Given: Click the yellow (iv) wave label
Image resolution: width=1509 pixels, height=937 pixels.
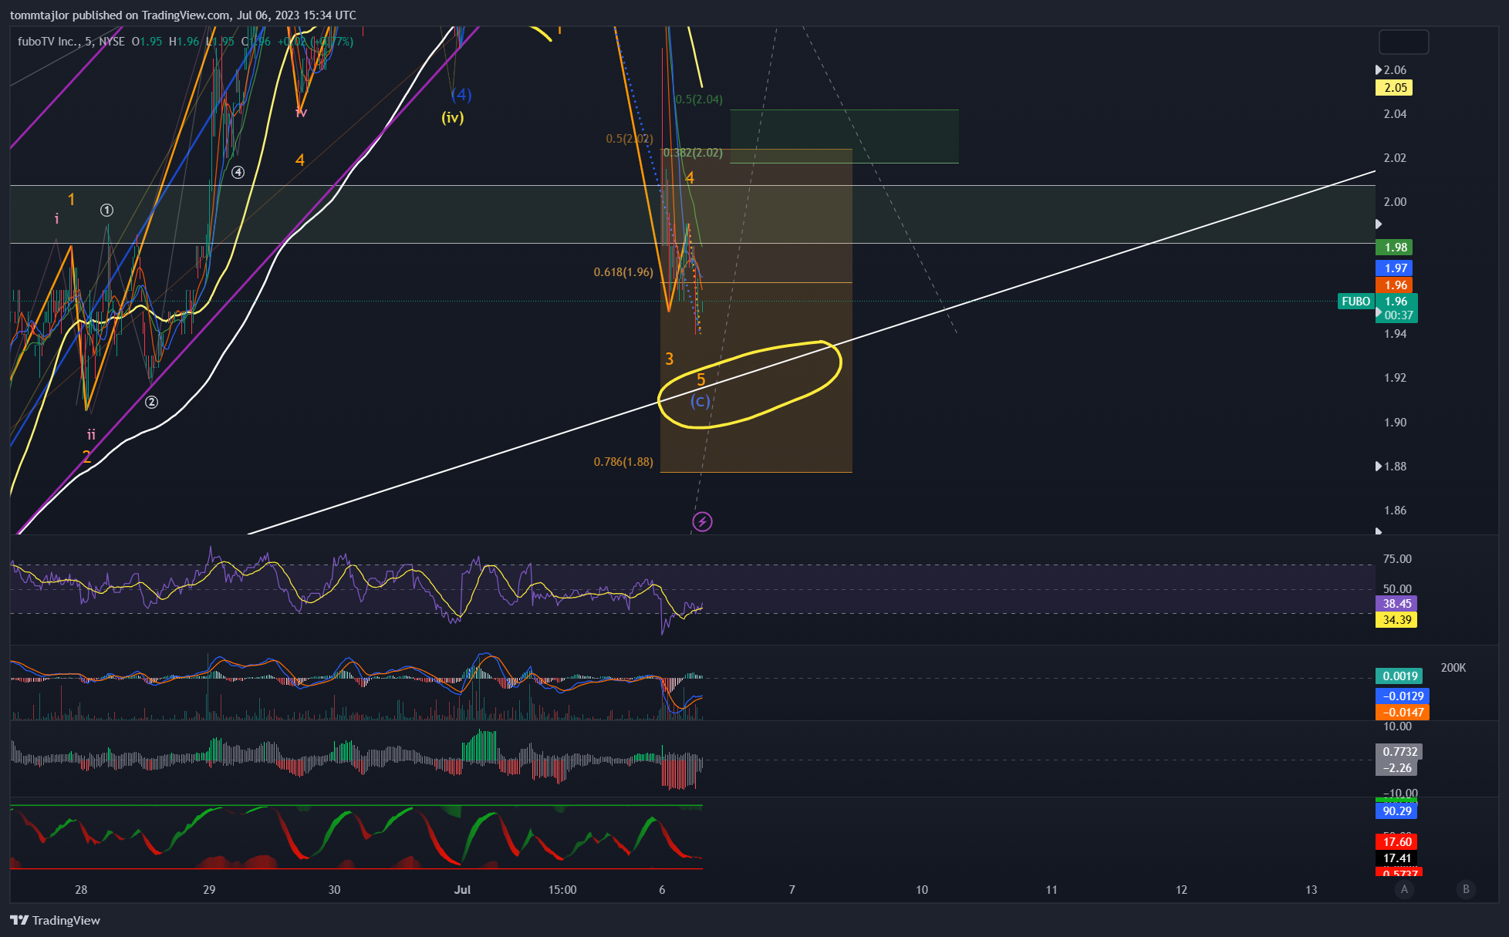Looking at the screenshot, I should point(453,117).
